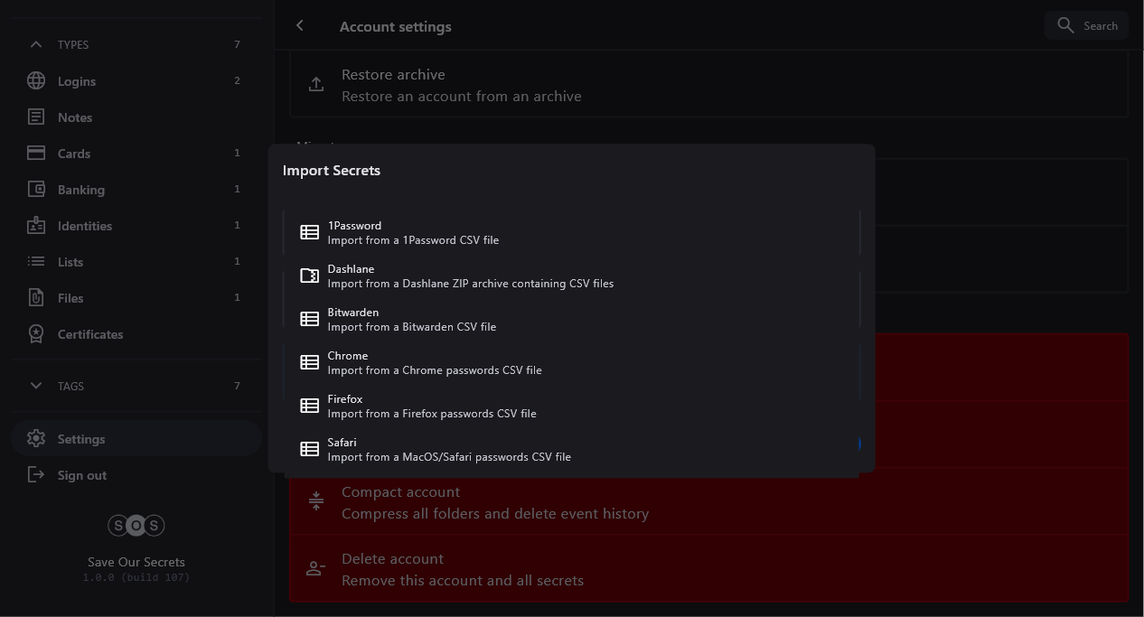1144x617 pixels.
Task: Expand the Tags section chevron
Action: [36, 386]
